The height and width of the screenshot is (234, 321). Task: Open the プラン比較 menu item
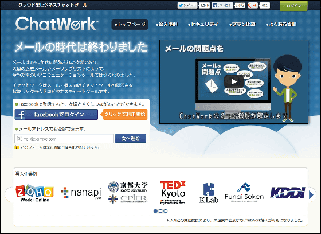242,25
